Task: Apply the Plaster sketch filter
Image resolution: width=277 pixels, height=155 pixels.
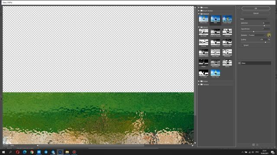Action: (x=203, y=63)
